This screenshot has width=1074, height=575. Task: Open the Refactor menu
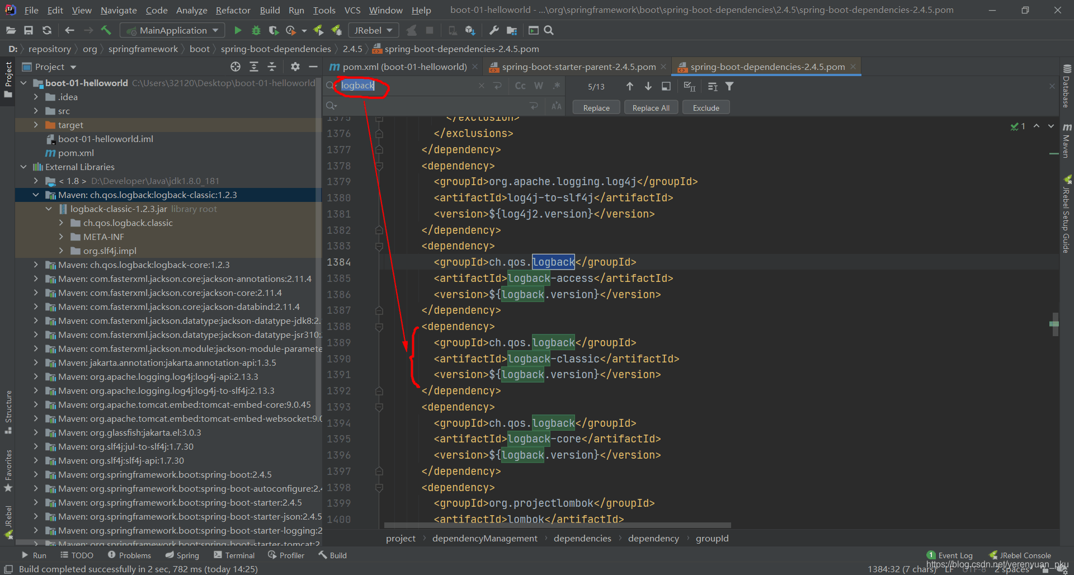point(233,10)
